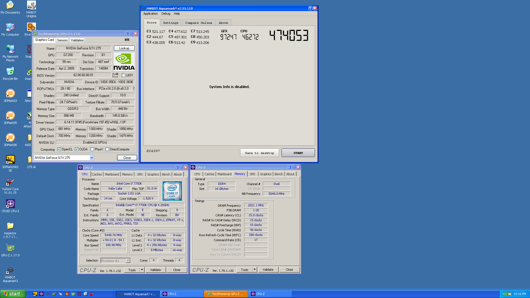
Task: Launch 3DMark2001 SE shortcut
Action: coord(10,164)
